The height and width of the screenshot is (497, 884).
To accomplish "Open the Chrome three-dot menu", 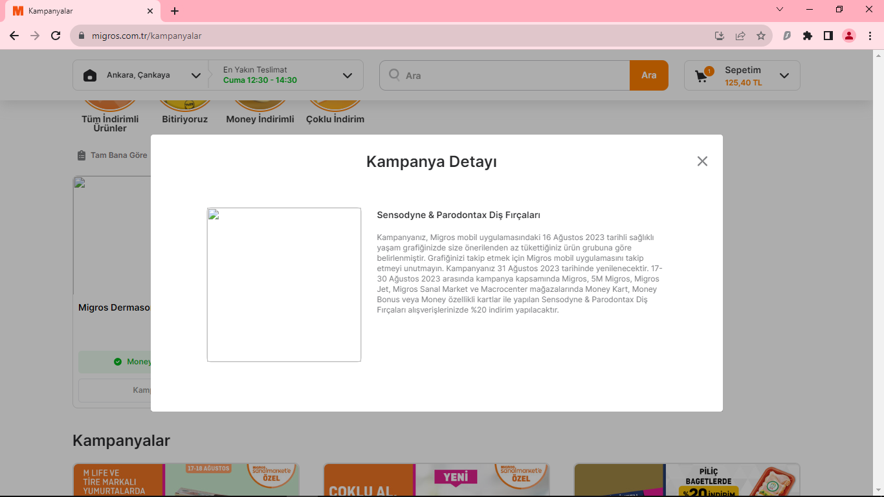I will pyautogui.click(x=870, y=36).
